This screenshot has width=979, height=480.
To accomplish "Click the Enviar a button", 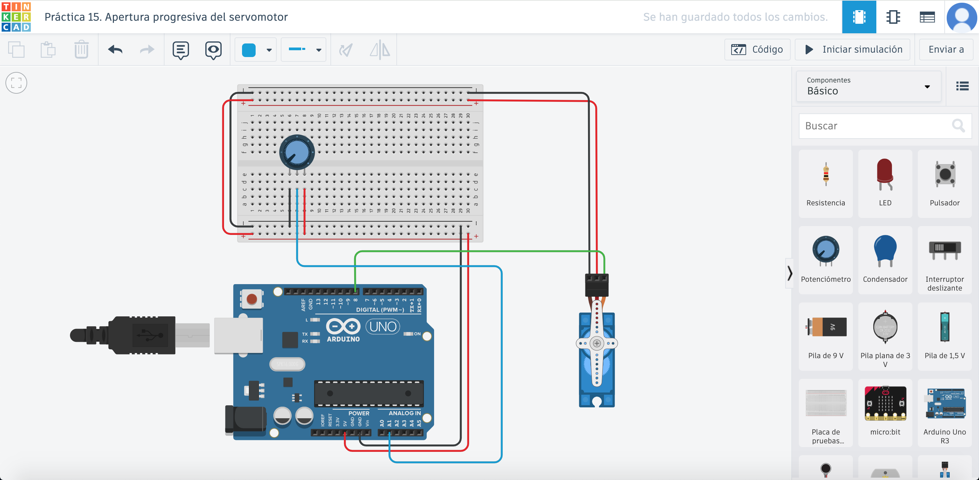I will (x=946, y=50).
